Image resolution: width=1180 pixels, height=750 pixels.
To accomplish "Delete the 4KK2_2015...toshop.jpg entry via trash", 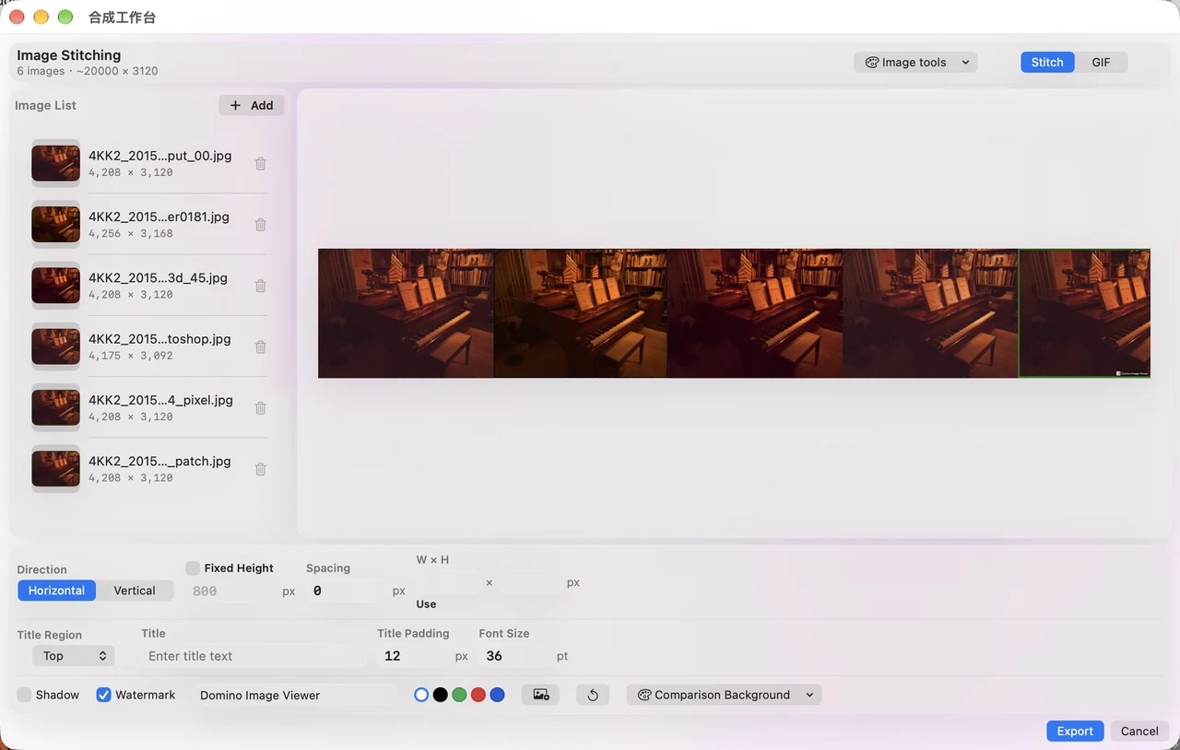I will pyautogui.click(x=261, y=346).
